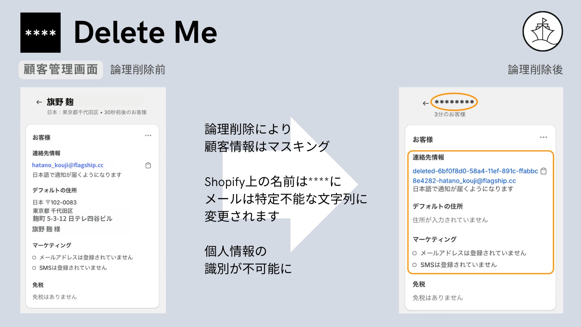Click the black Delete Me asterisk logo
The image size is (581, 327).
(40, 33)
